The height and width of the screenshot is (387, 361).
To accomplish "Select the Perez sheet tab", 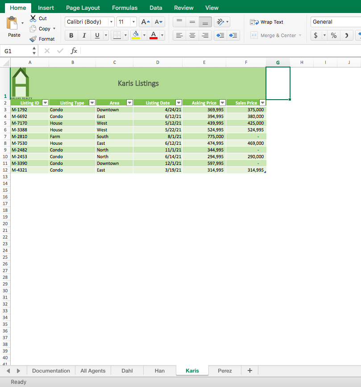I will click(x=225, y=370).
